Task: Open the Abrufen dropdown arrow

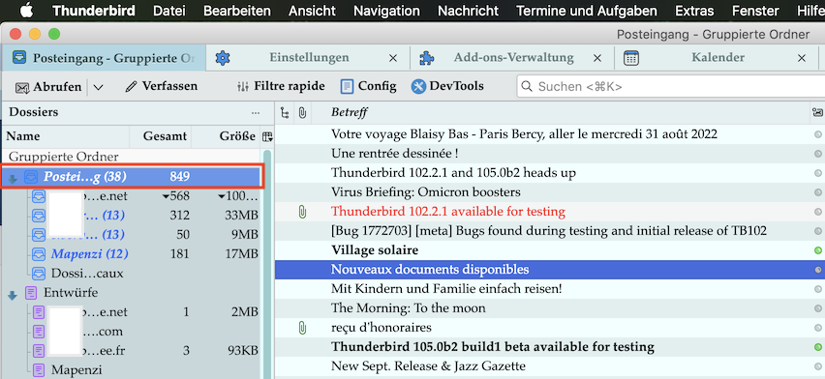Action: [99, 87]
